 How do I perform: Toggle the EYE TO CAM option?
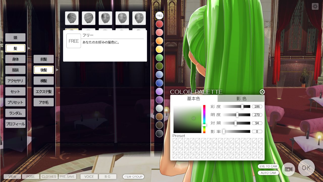pyautogui.click(x=268, y=166)
